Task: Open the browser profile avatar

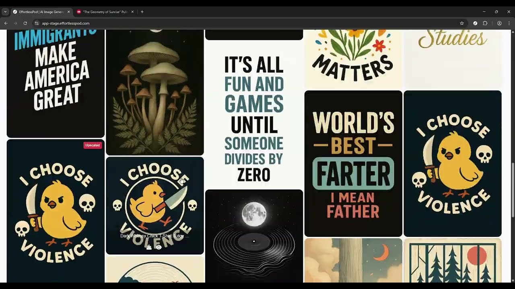Action: coord(499,23)
